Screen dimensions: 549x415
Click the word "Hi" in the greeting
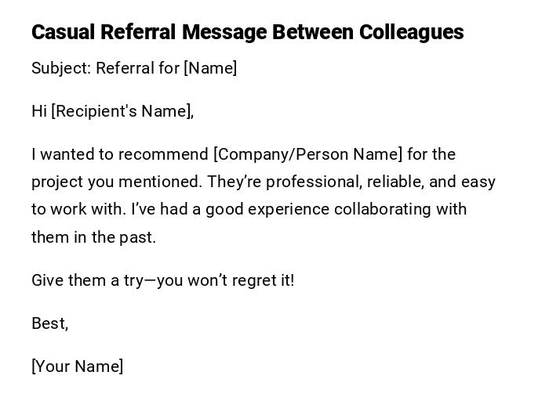(x=39, y=111)
